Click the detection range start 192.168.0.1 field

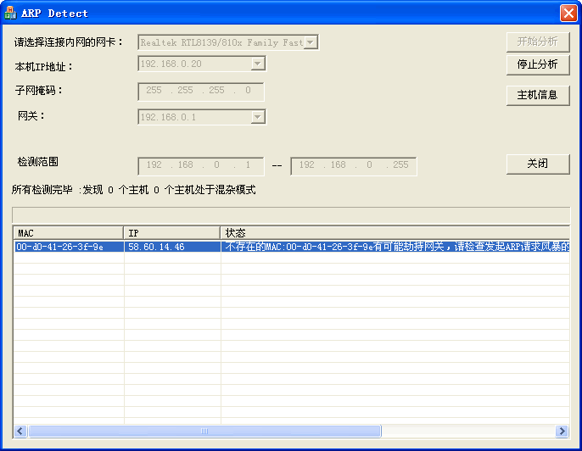pyautogui.click(x=201, y=166)
